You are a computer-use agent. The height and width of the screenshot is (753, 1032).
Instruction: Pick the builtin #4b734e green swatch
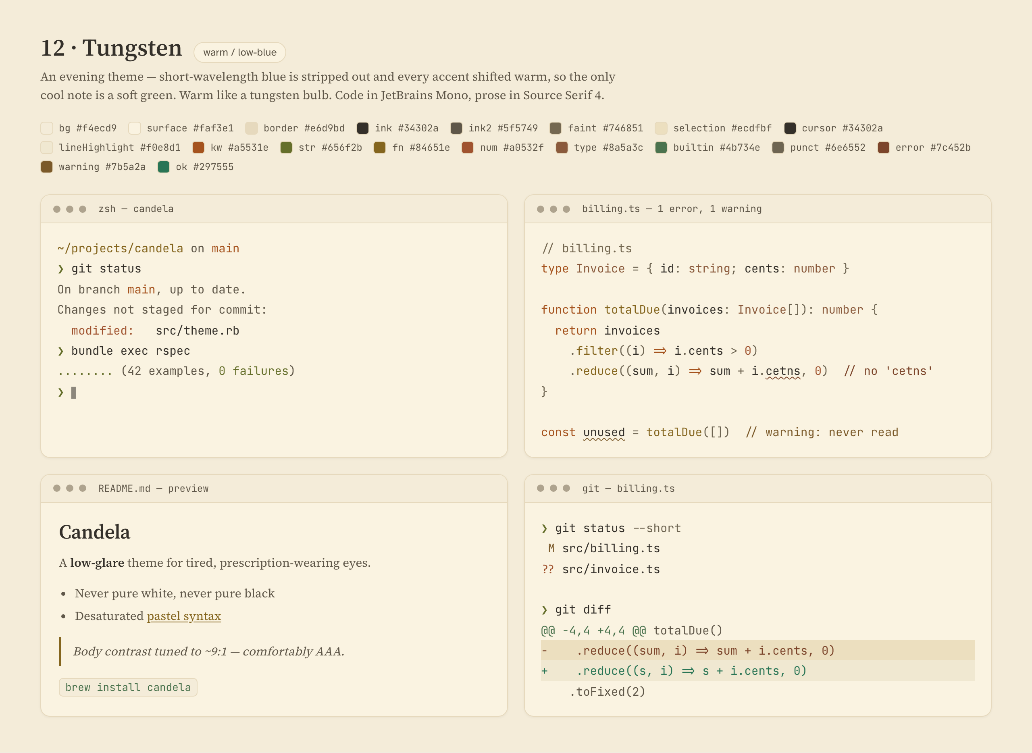661,148
